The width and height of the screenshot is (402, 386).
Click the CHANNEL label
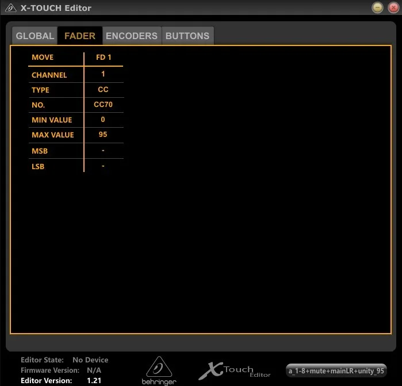[x=49, y=75]
